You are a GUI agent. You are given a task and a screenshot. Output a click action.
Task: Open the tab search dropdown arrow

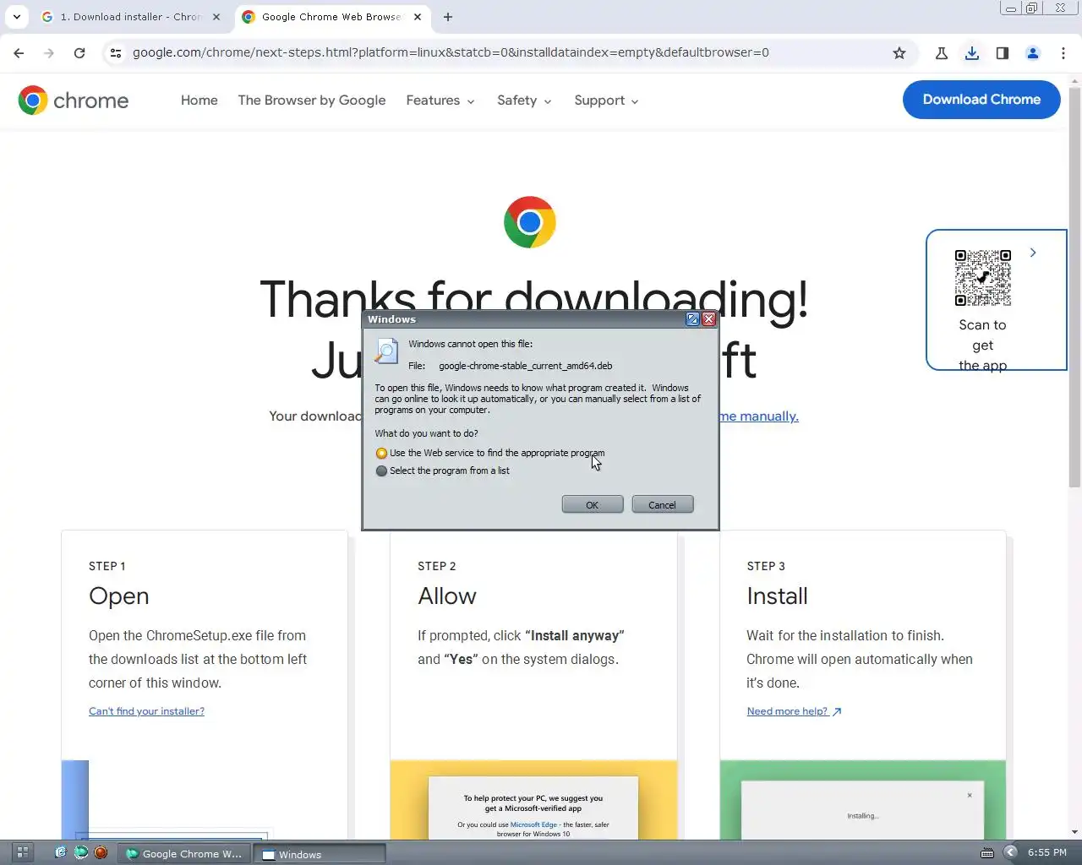(x=17, y=17)
